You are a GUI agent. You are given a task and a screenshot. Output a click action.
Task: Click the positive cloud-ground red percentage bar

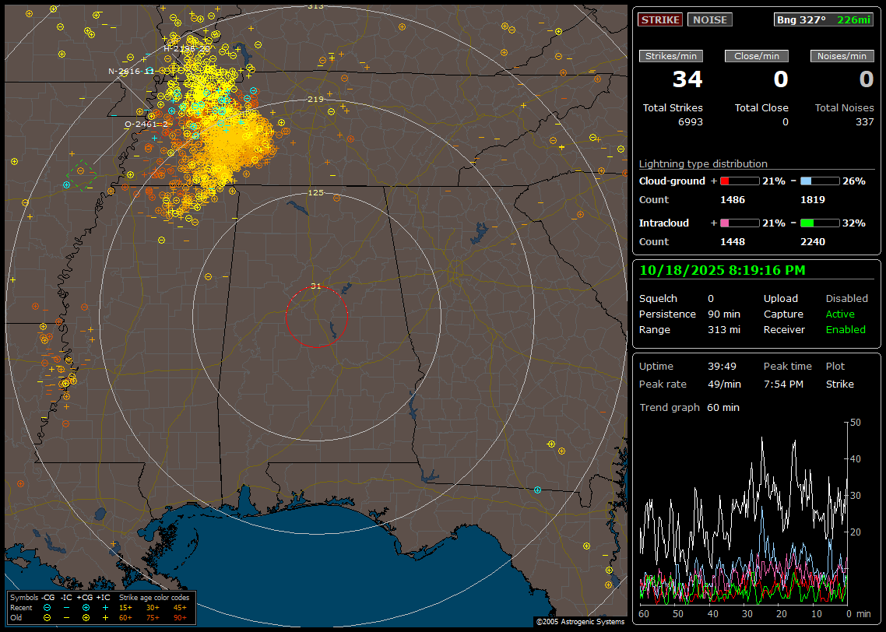pos(739,181)
